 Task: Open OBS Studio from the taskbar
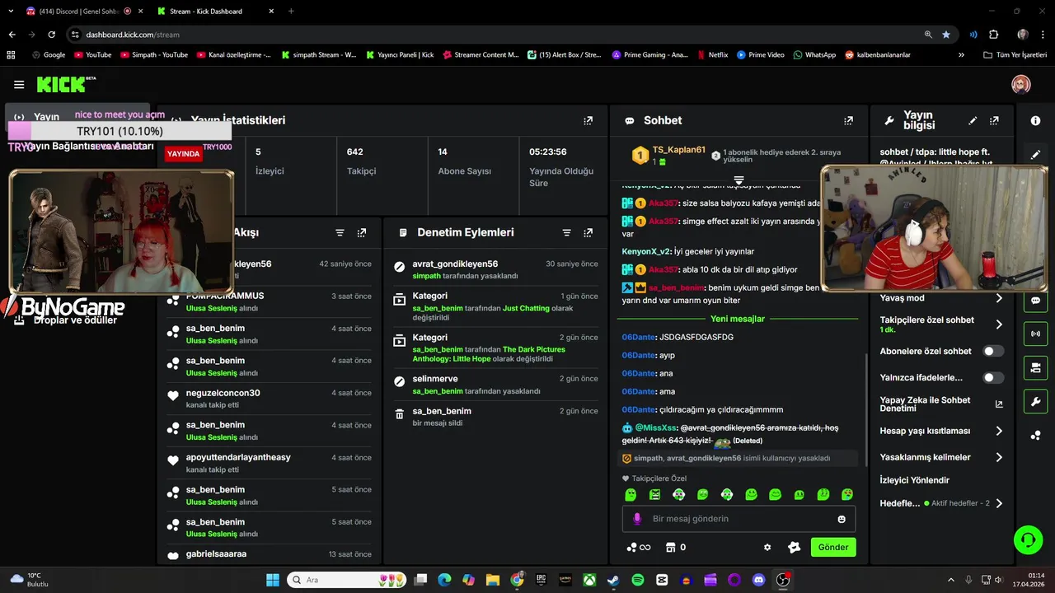click(x=783, y=580)
